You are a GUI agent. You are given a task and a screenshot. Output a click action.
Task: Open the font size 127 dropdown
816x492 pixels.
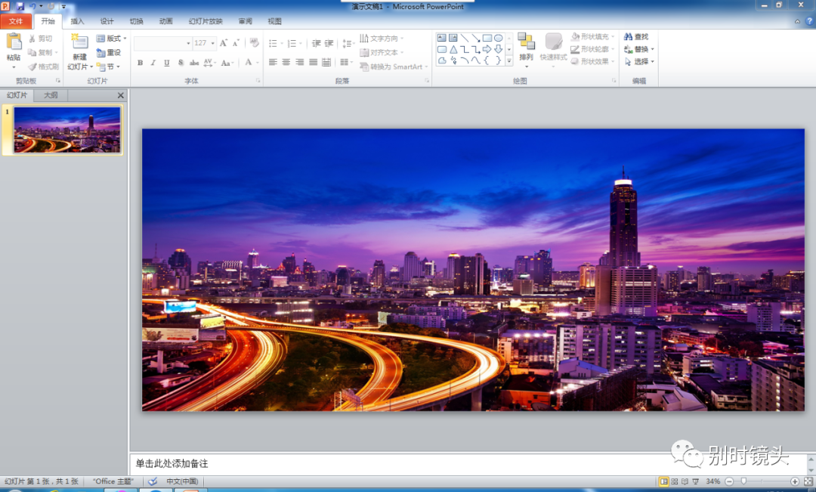click(x=213, y=43)
